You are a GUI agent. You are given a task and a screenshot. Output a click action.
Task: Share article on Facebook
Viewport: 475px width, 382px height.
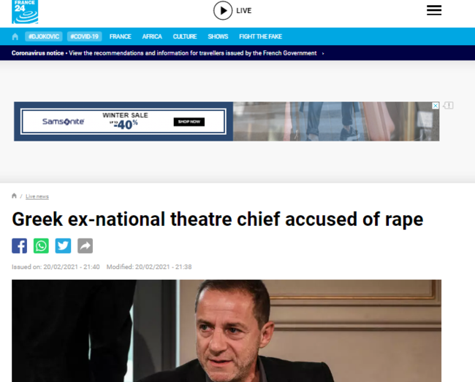(x=20, y=246)
